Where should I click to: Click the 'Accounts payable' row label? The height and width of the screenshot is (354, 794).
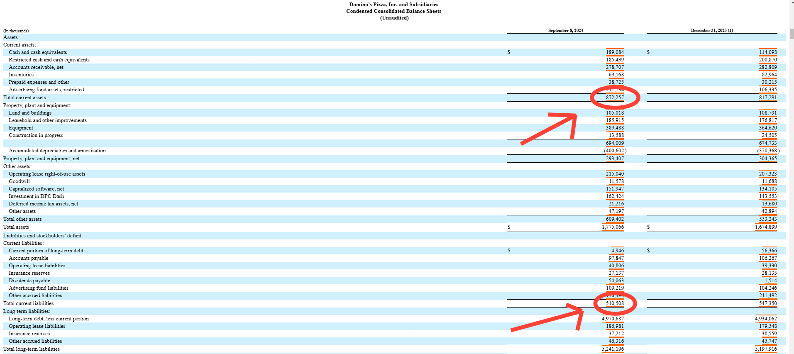click(x=29, y=258)
